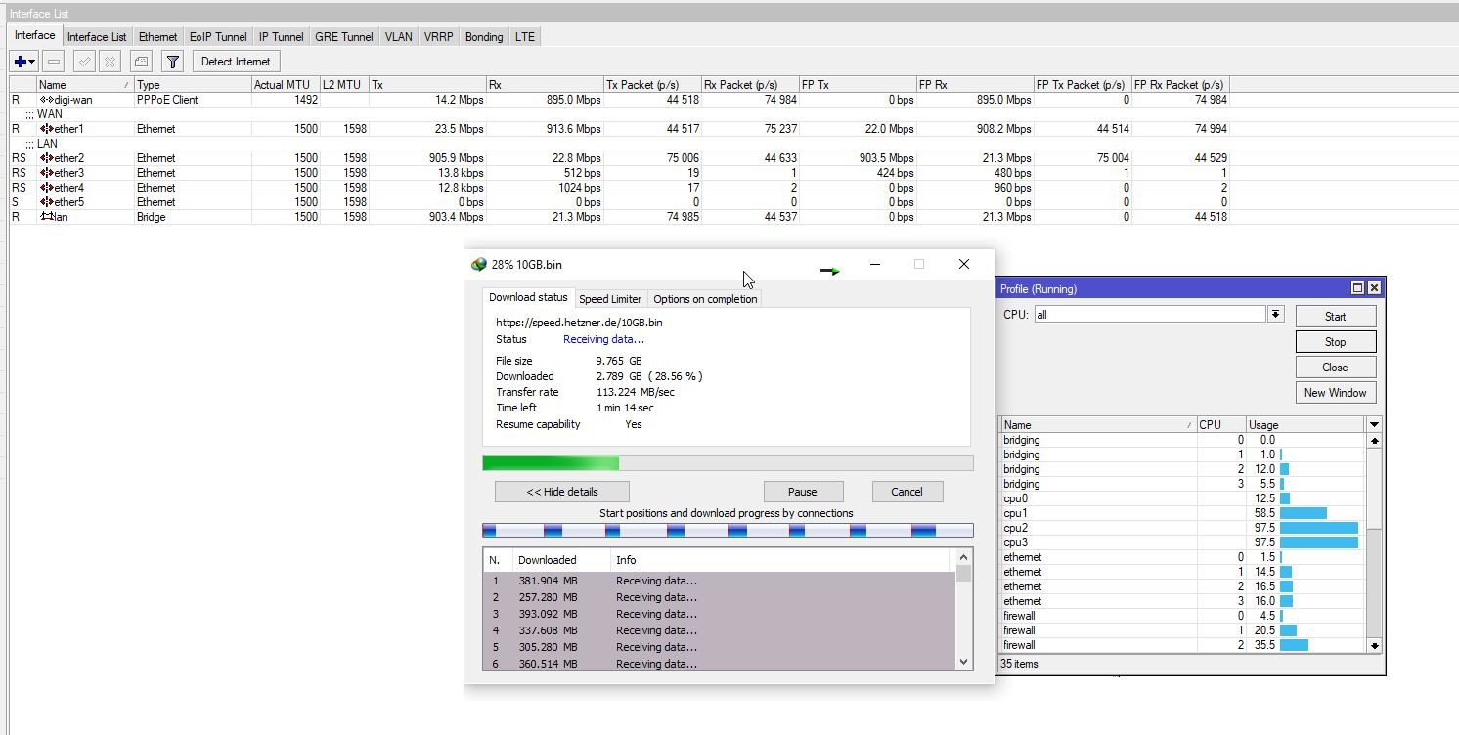
Task: Sort Profile by Usage column
Action: 1304,425
